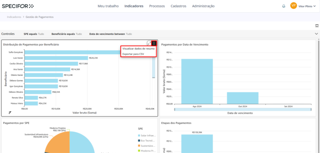
Task: Click the Renata Silva bar
Action: point(31,98)
